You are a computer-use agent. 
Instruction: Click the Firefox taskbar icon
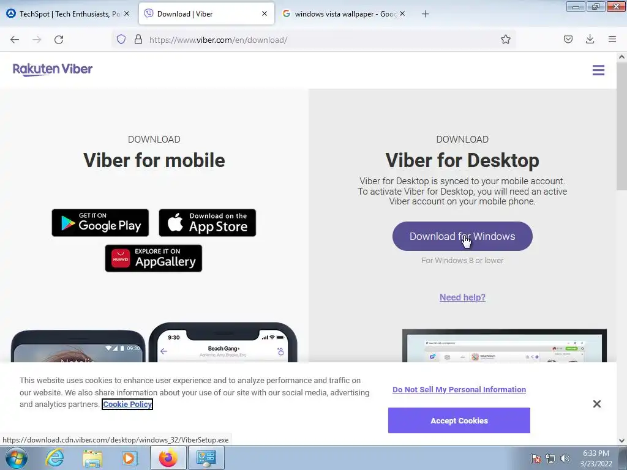168,458
